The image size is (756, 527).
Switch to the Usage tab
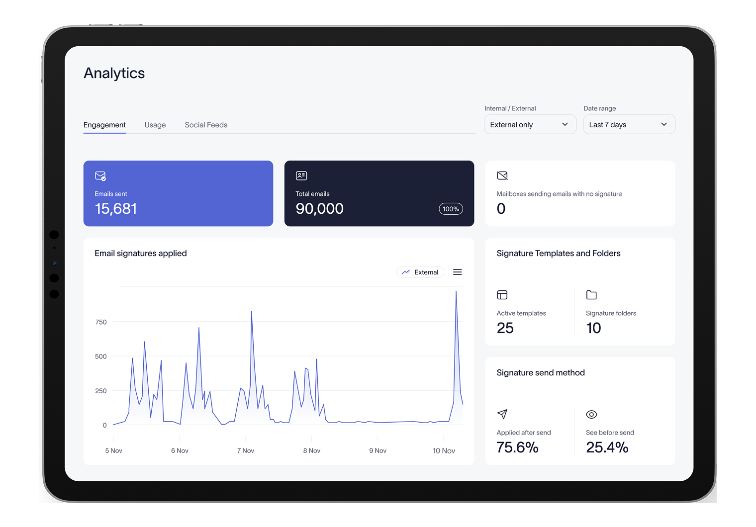click(x=155, y=125)
